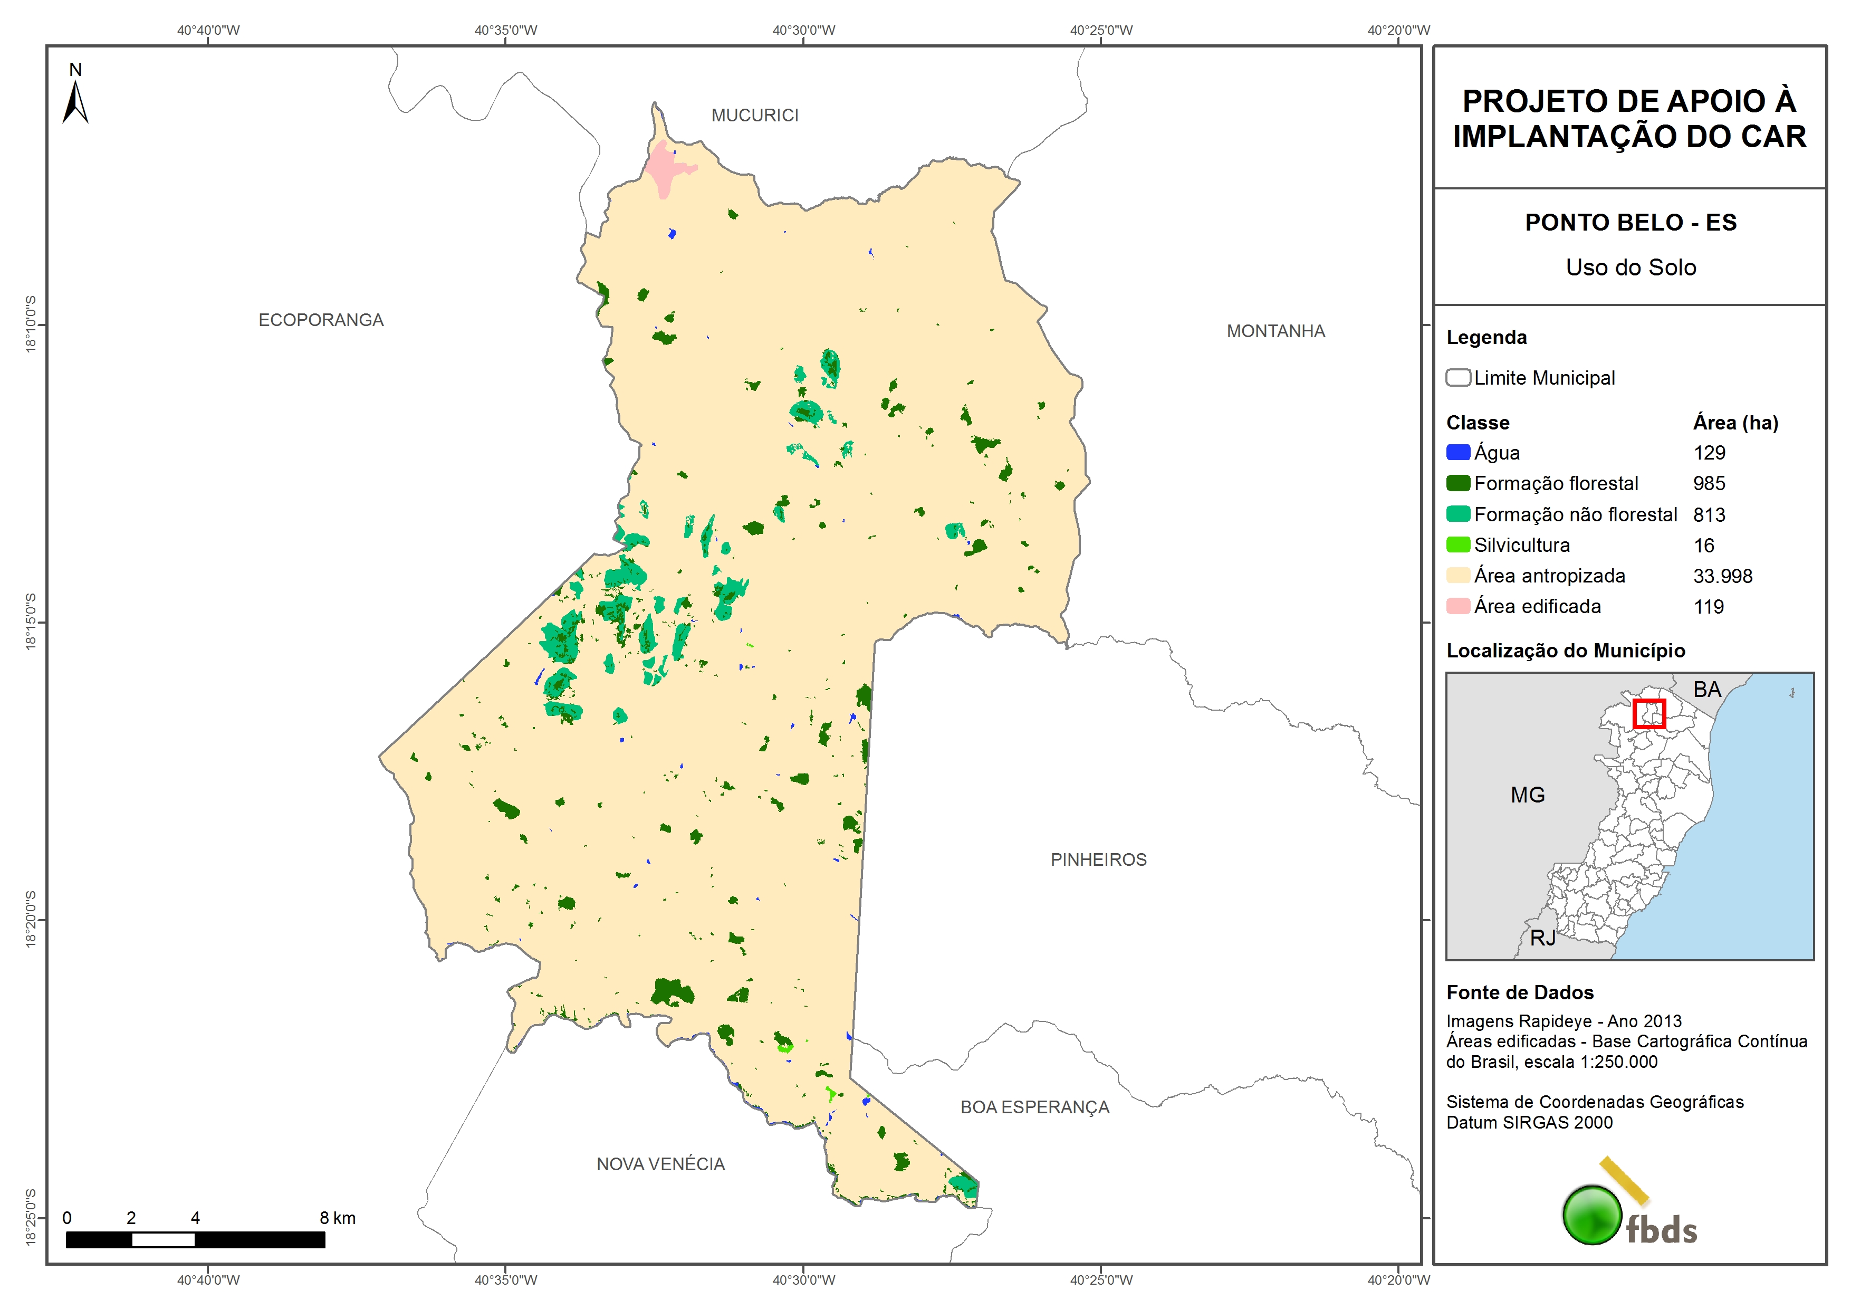The image size is (1851, 1309).
Task: Click the Água blue legend swatch
Action: [x=1457, y=453]
